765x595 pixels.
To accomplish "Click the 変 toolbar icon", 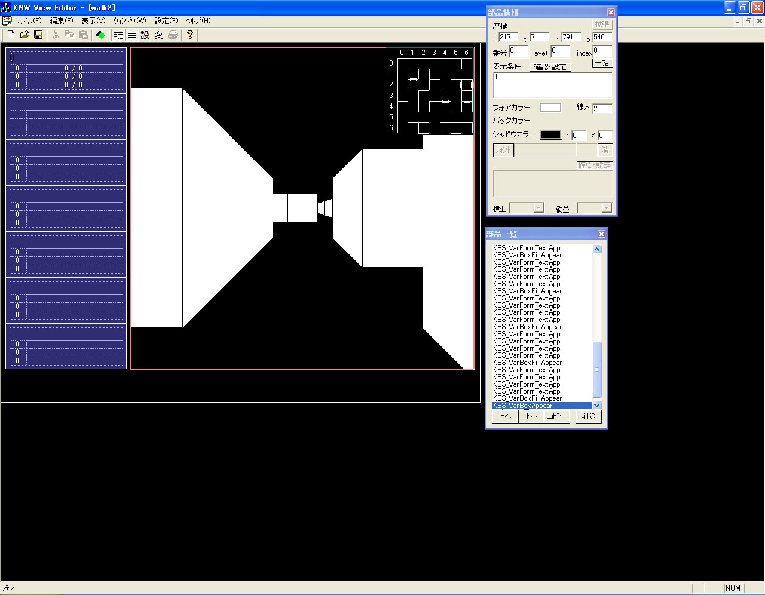I will 159,35.
